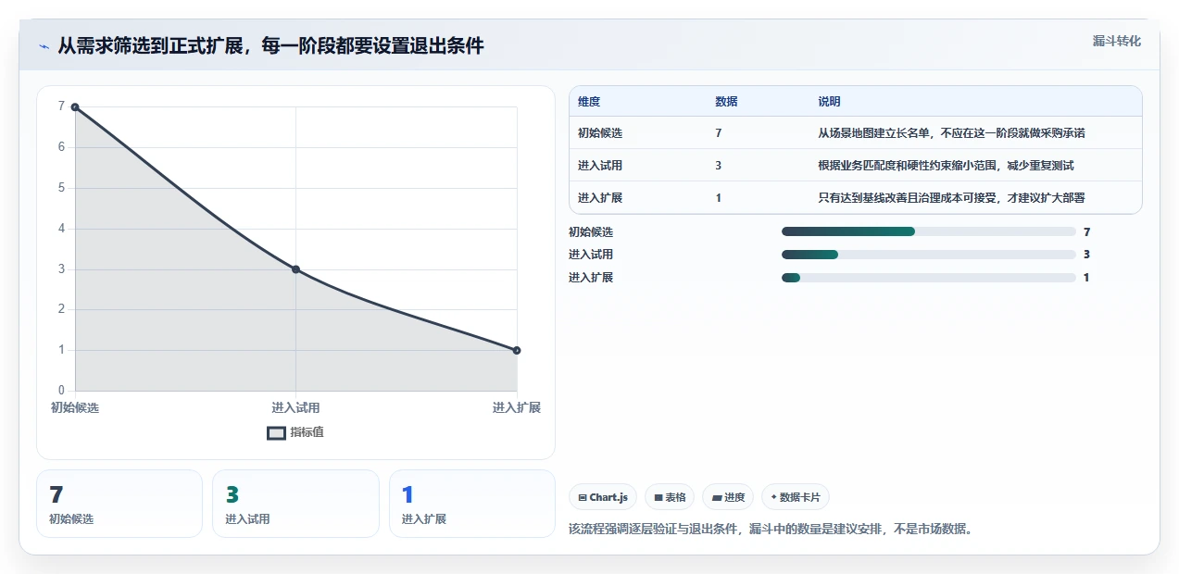This screenshot has width=1179, height=574.
Task: Click the chart data point at 进入扩展
Action: click(x=517, y=350)
